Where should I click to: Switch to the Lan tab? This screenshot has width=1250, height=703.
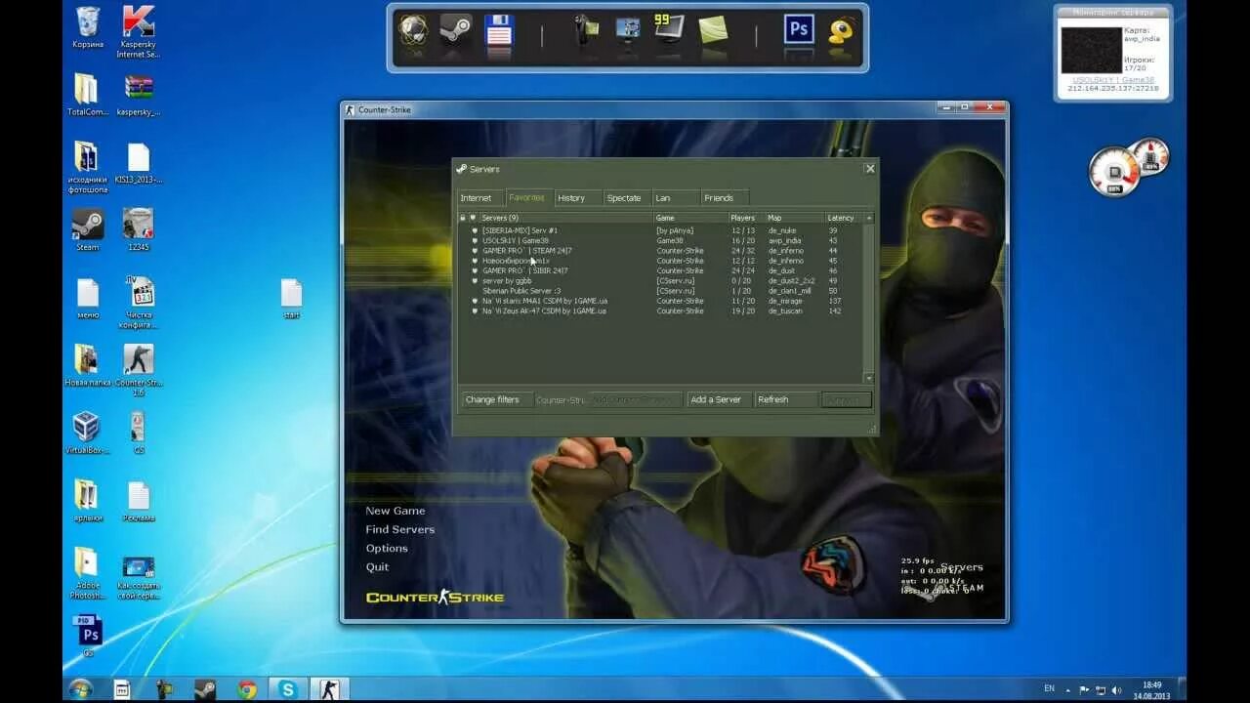(675, 198)
